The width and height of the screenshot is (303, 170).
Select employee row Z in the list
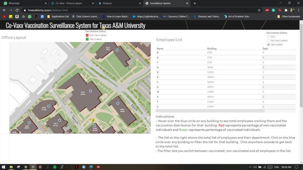tap(226, 107)
